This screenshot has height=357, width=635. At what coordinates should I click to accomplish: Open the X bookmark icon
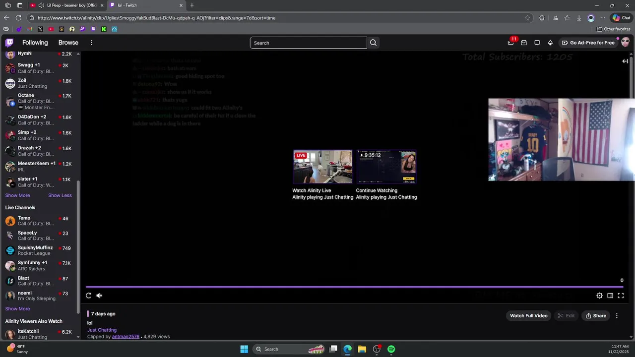pos(40,29)
